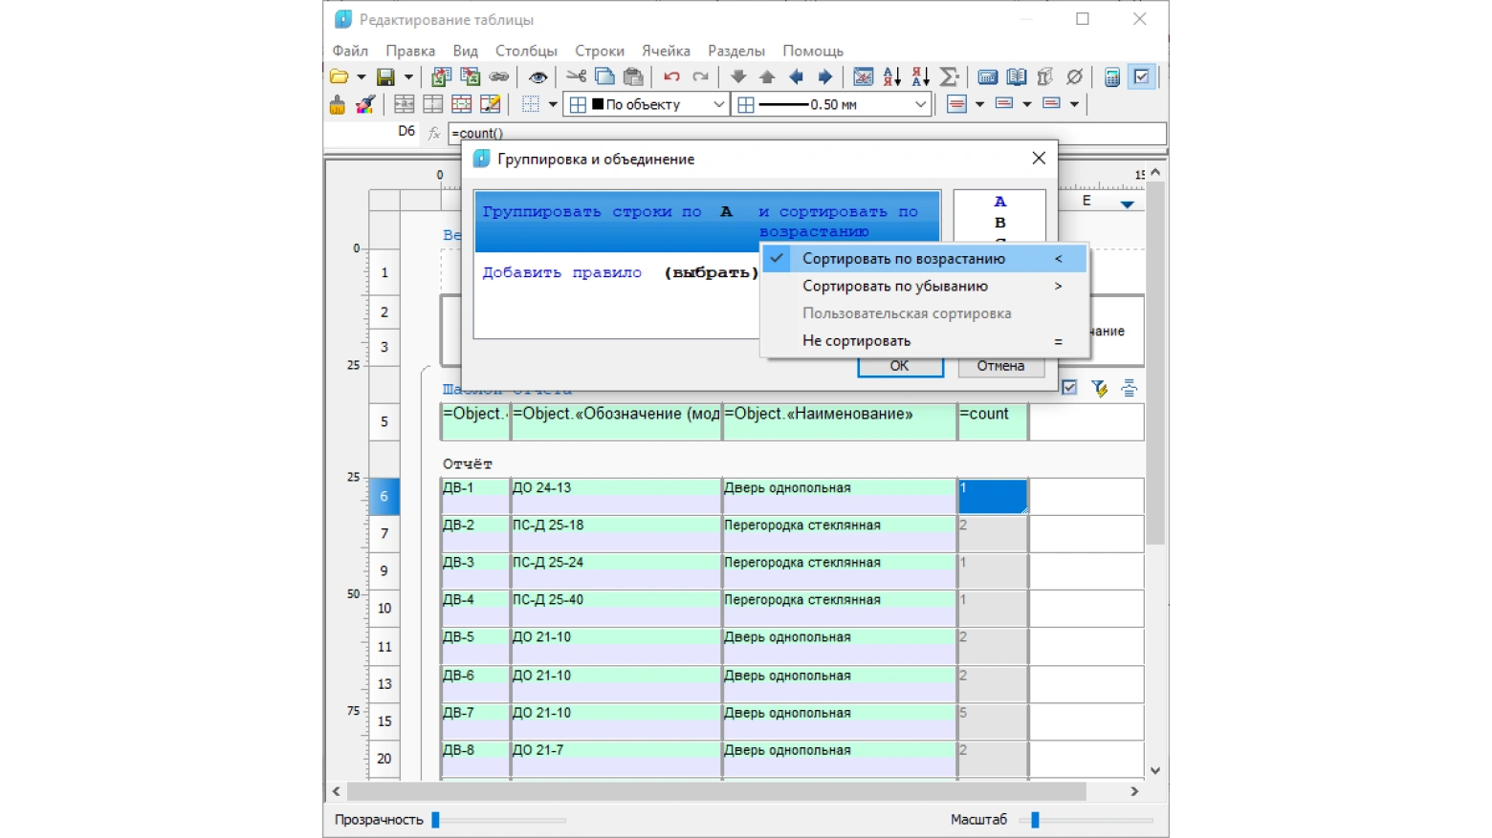1492x838 pixels.
Task: Click the undo arrow icon
Action: pos(671,77)
